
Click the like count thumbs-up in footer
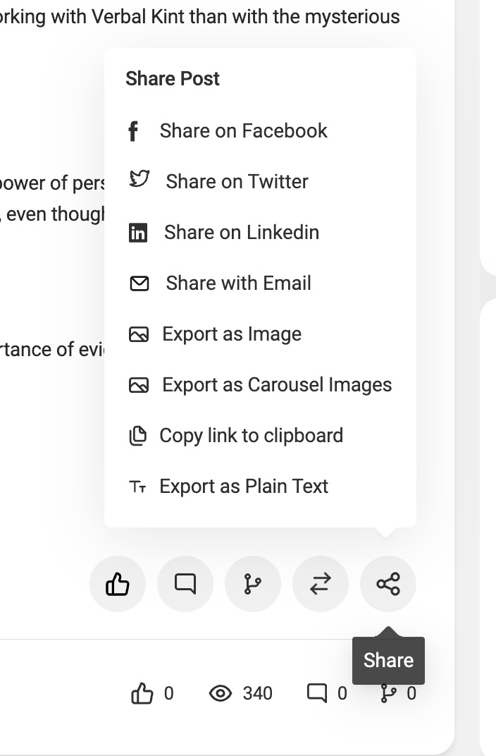(x=142, y=694)
